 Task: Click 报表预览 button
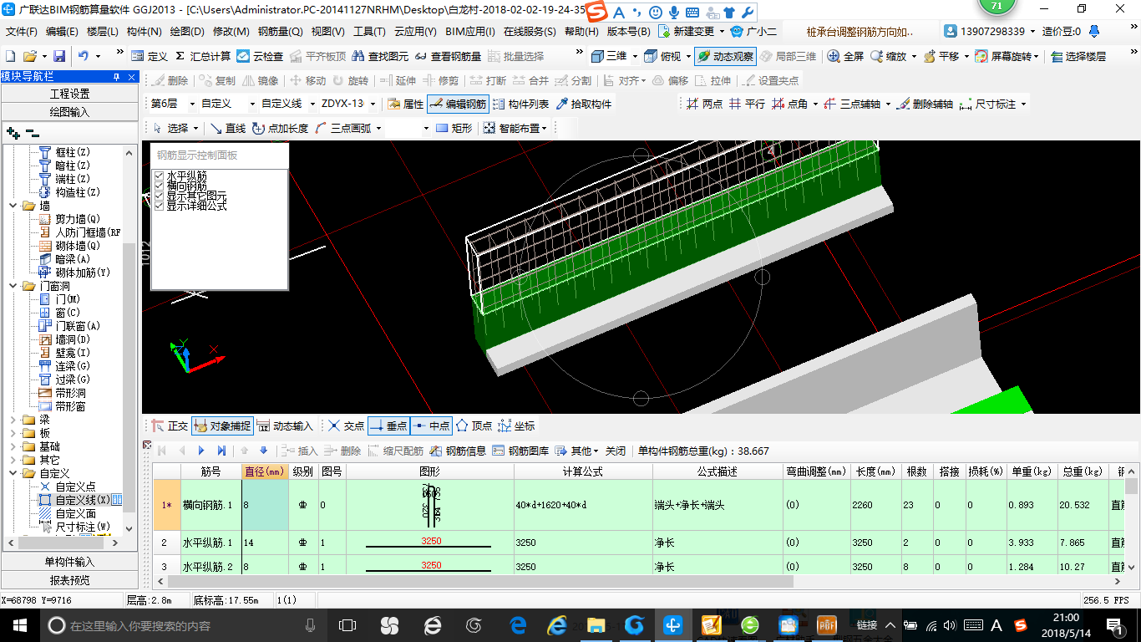(x=69, y=580)
